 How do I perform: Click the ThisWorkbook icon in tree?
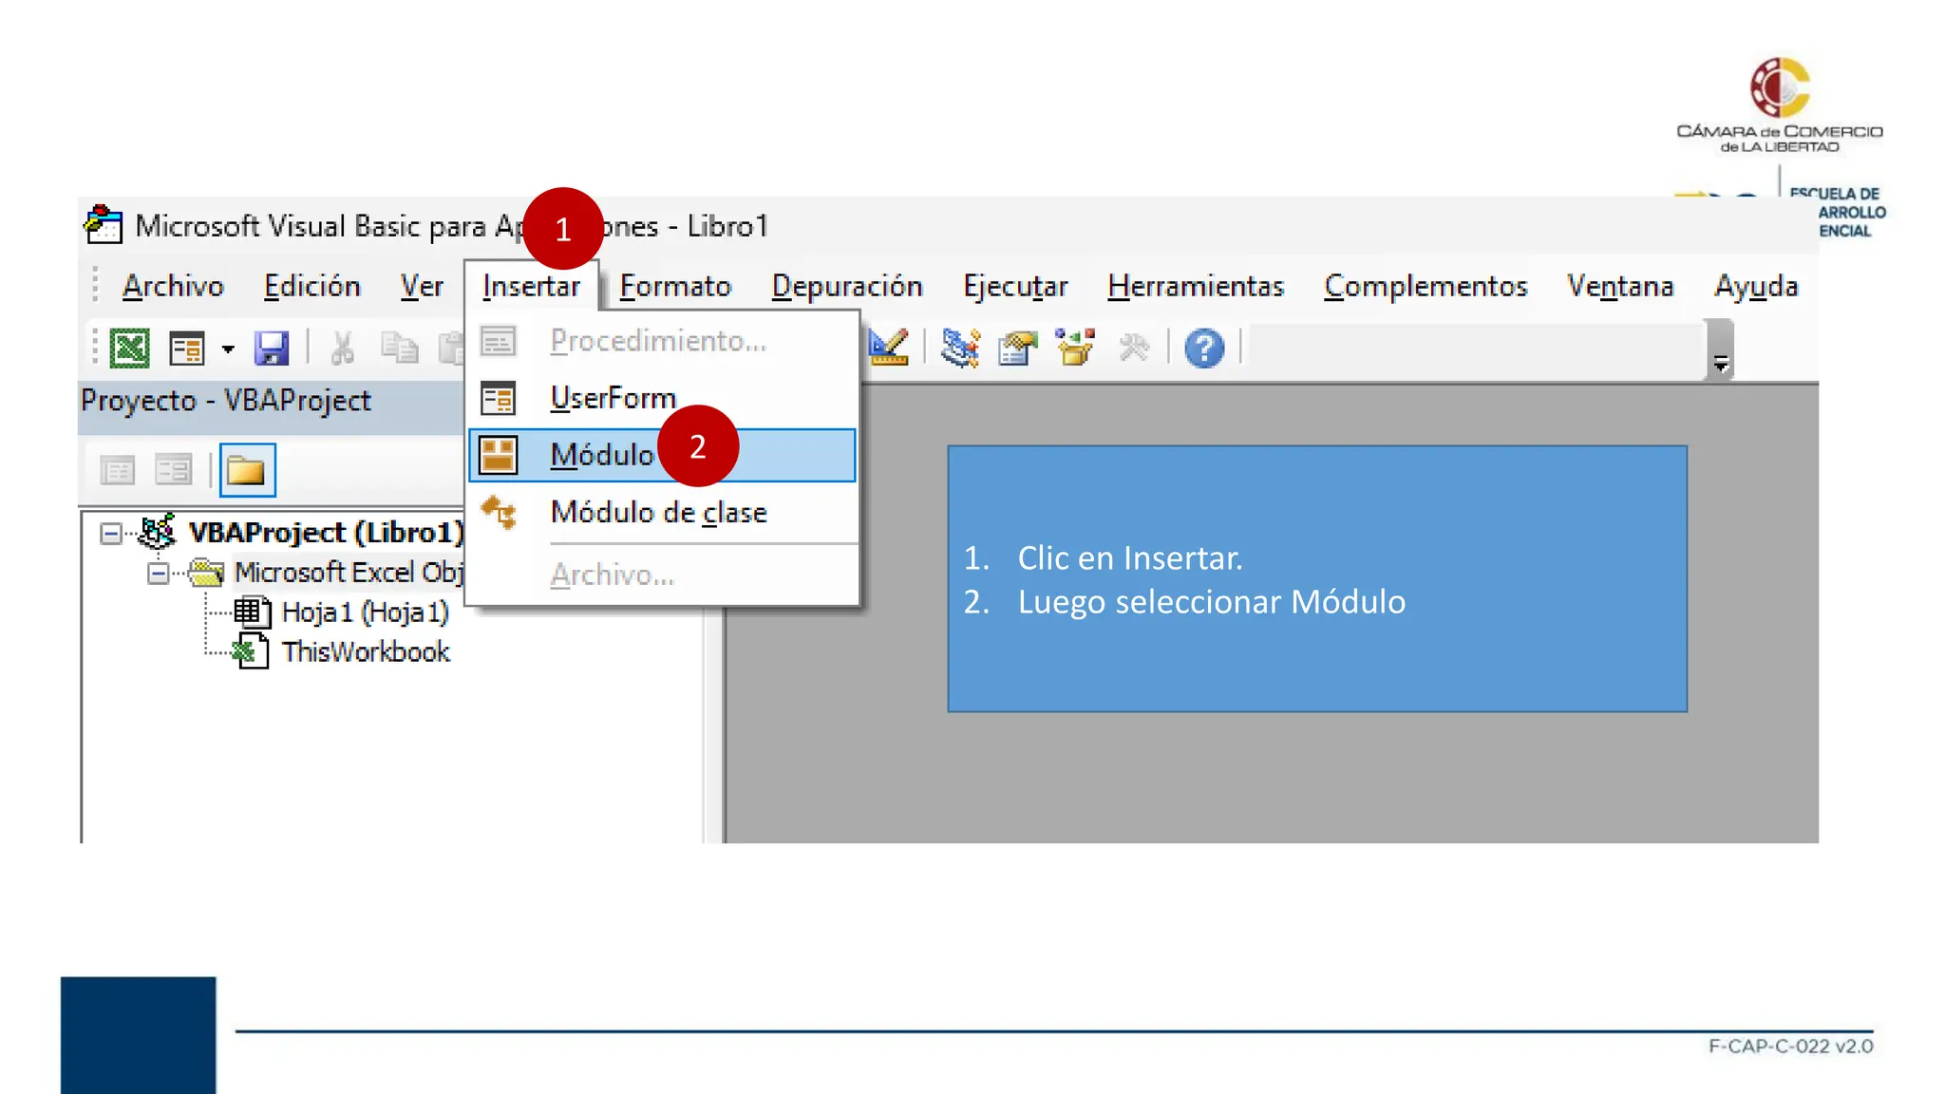(251, 652)
